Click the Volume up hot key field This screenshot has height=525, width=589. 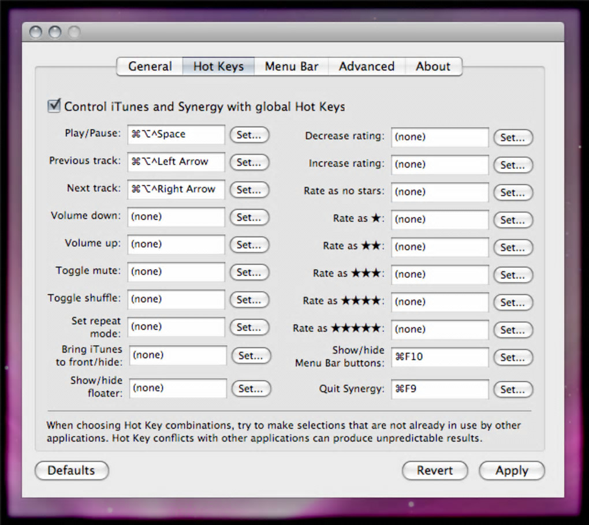coord(176,244)
